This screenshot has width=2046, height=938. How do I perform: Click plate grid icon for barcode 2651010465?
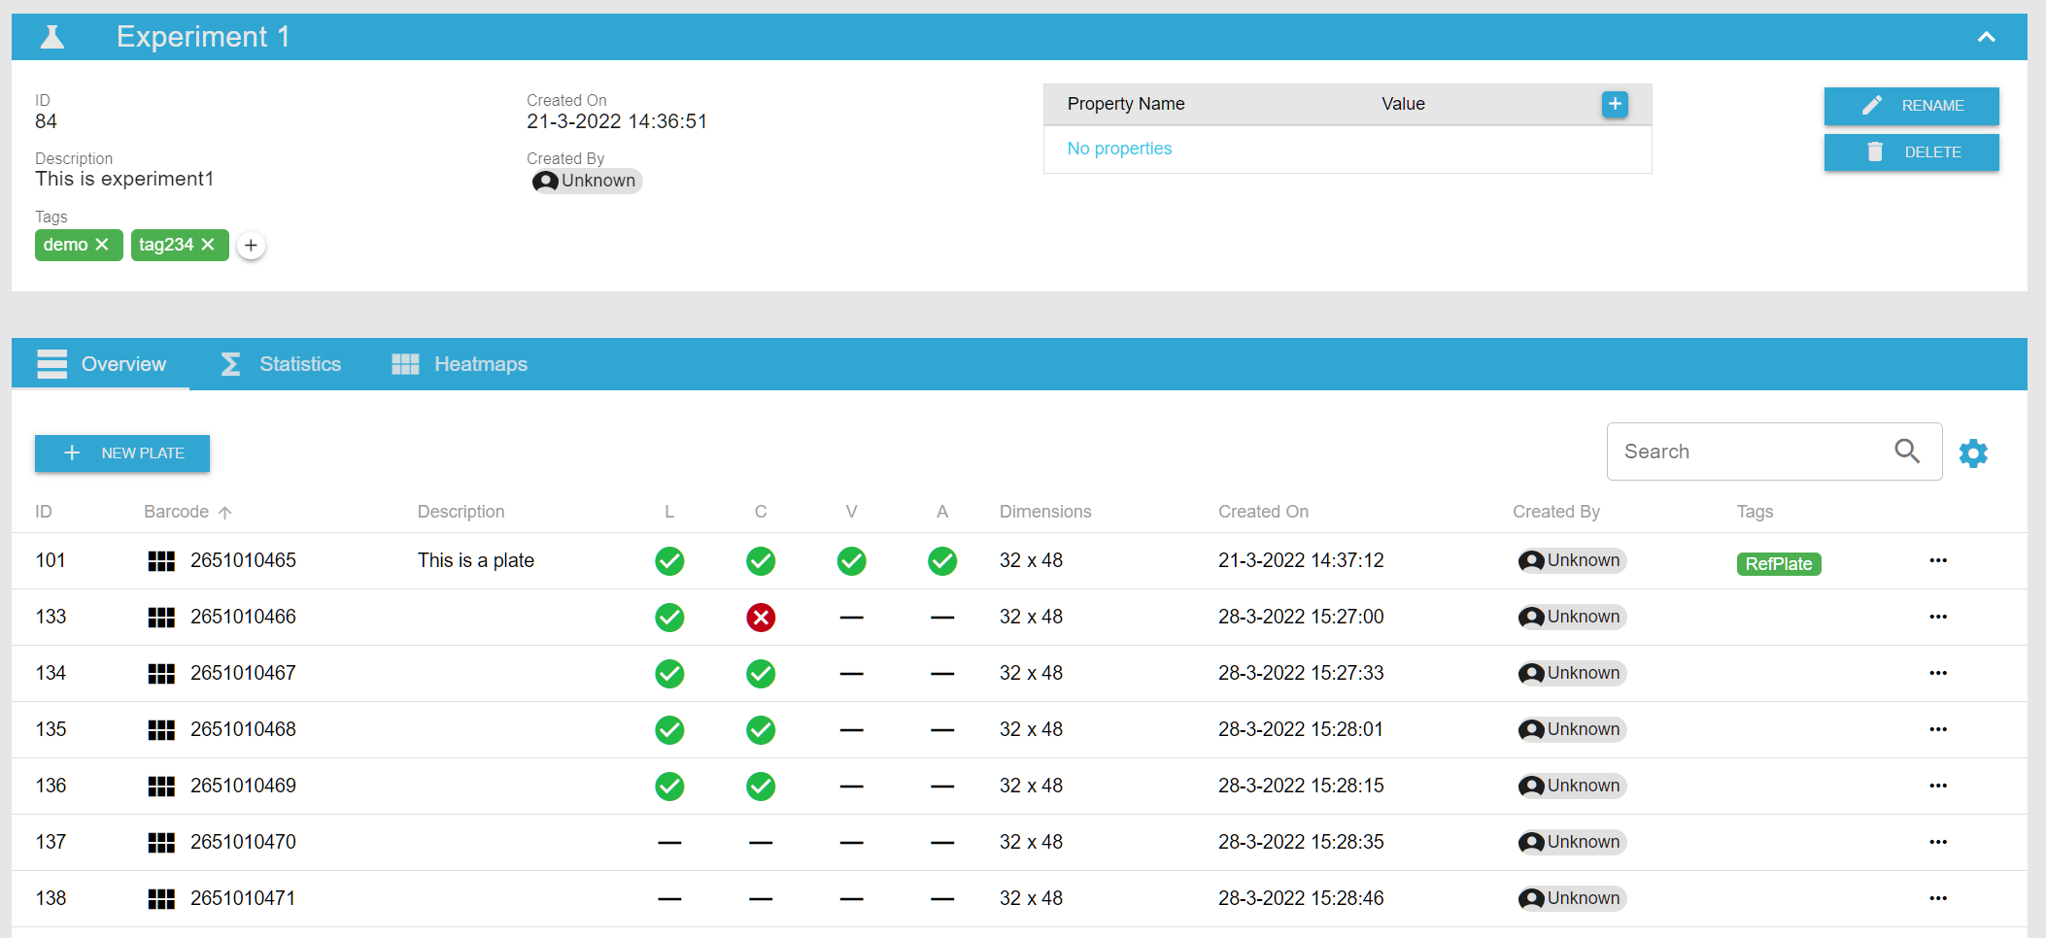click(161, 561)
